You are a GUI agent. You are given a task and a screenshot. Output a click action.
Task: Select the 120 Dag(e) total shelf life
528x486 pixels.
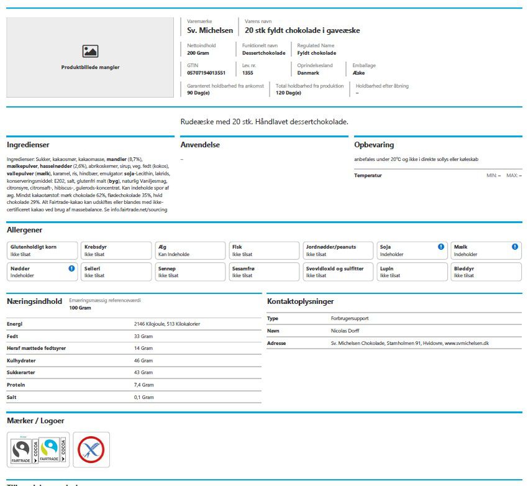pyautogui.click(x=288, y=93)
